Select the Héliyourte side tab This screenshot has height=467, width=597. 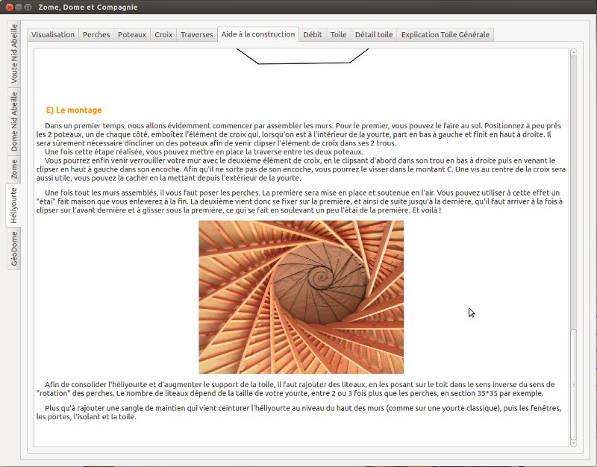point(13,206)
